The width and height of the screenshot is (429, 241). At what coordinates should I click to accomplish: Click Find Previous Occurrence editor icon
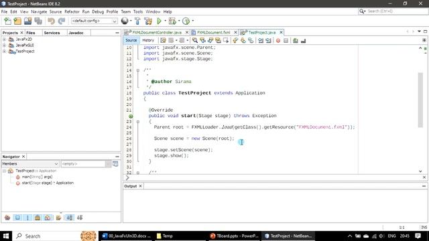tap(202, 40)
